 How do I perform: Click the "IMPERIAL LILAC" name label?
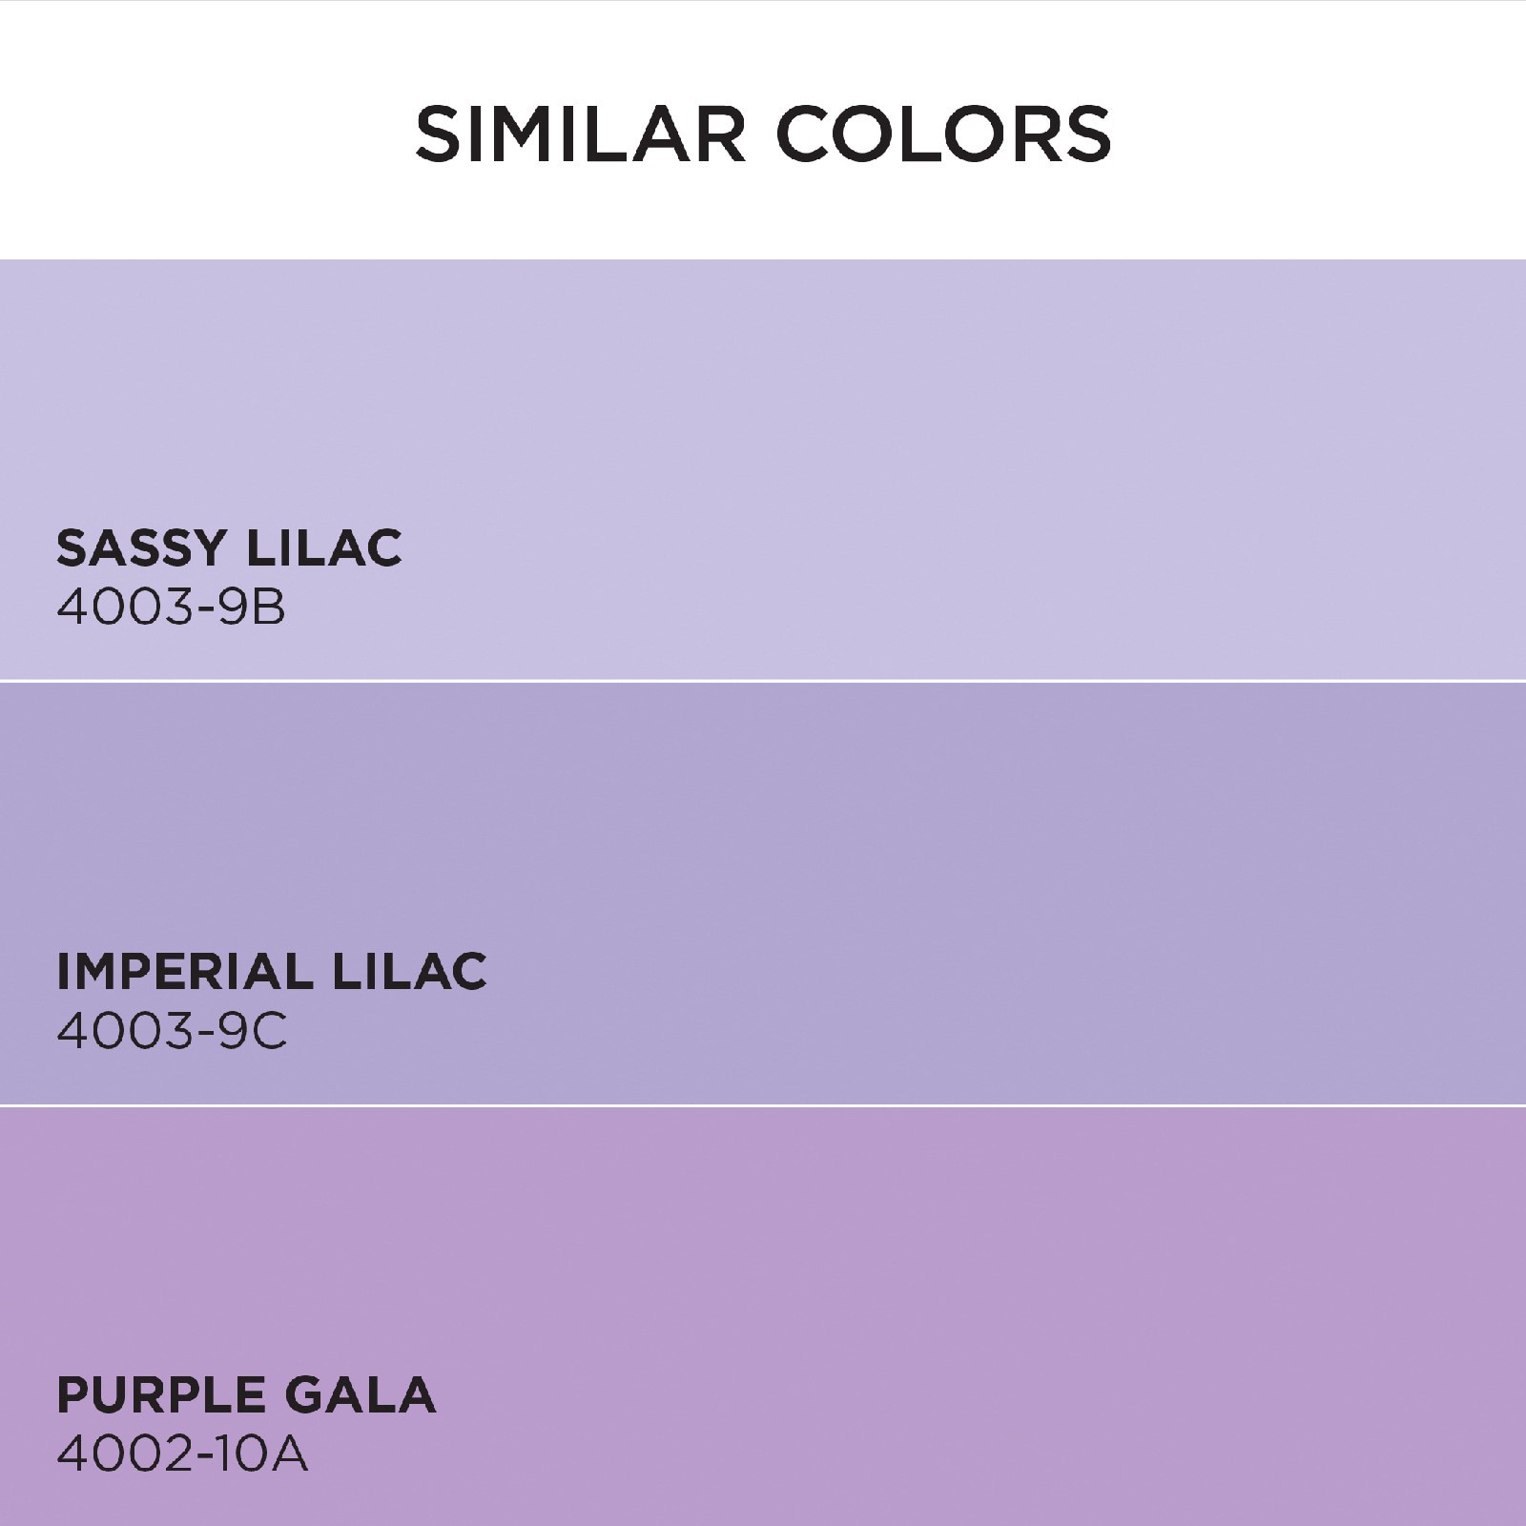(x=272, y=972)
